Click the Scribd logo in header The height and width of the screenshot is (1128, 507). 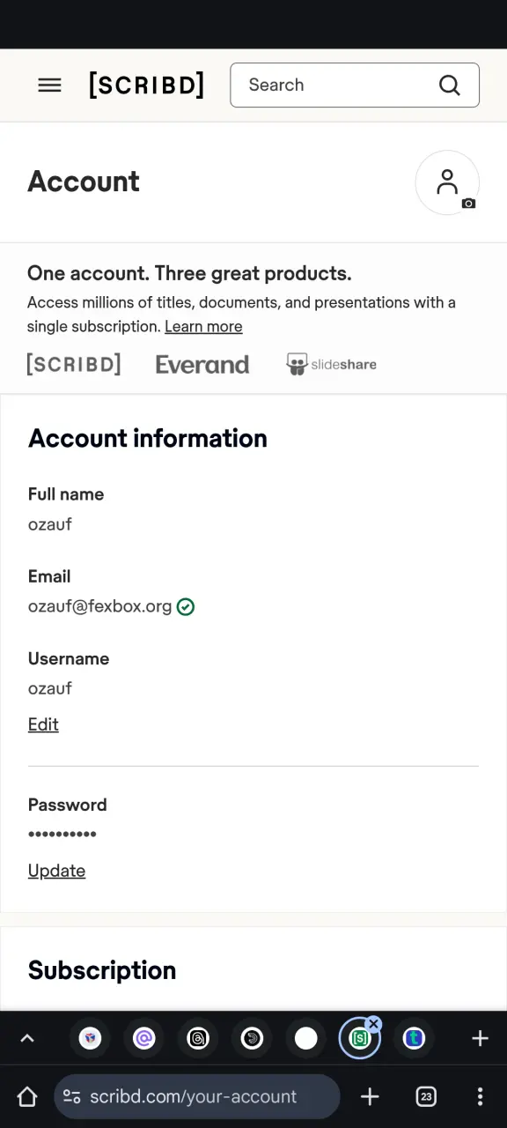point(146,85)
